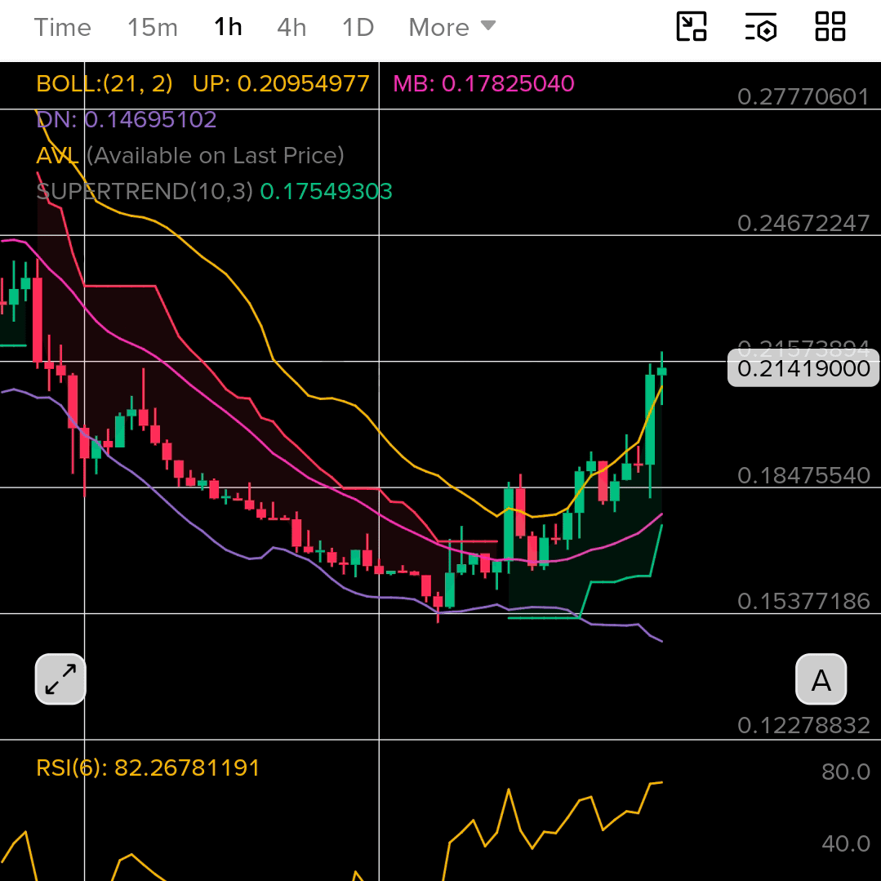Tap the current price tag 0.21419000
The image size is (881, 881).
(803, 368)
